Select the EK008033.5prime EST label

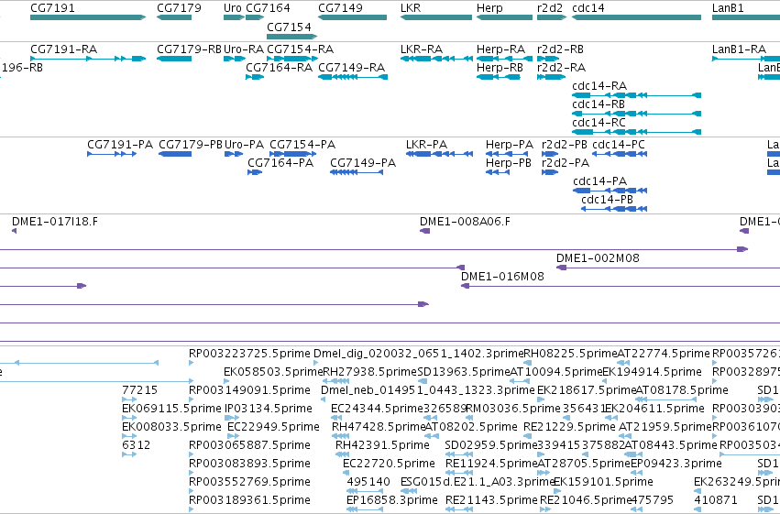[x=171, y=428]
